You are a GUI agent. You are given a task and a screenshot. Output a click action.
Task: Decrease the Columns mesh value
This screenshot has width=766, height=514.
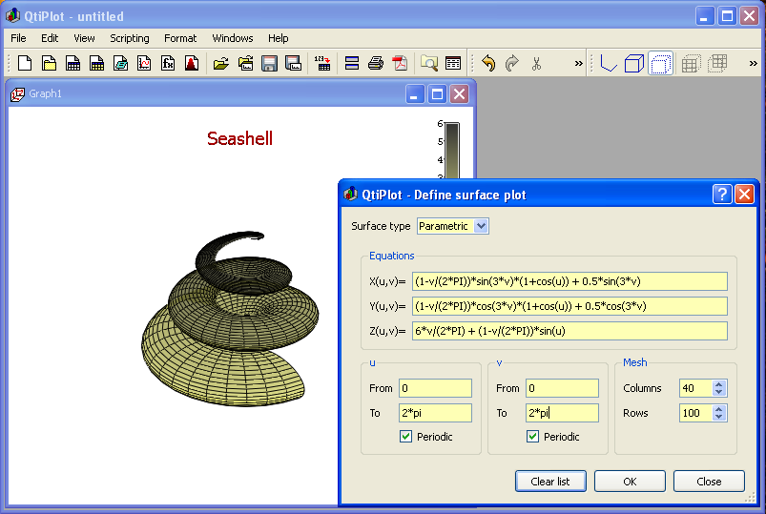tap(718, 392)
